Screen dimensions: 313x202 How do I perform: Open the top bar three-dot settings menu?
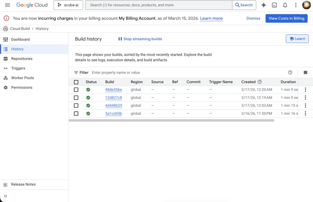pos(296,5)
